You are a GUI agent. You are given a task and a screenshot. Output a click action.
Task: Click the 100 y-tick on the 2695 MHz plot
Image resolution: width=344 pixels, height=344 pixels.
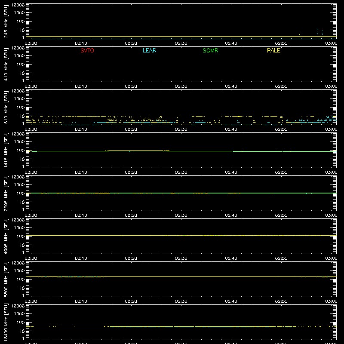(x=21, y=193)
